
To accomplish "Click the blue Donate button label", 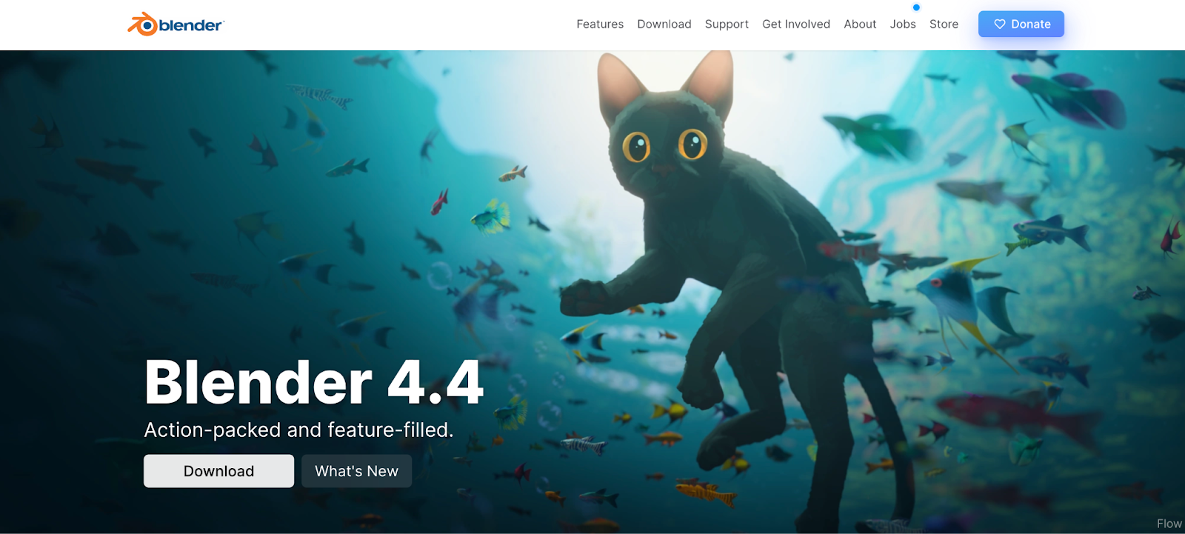I will point(1031,24).
